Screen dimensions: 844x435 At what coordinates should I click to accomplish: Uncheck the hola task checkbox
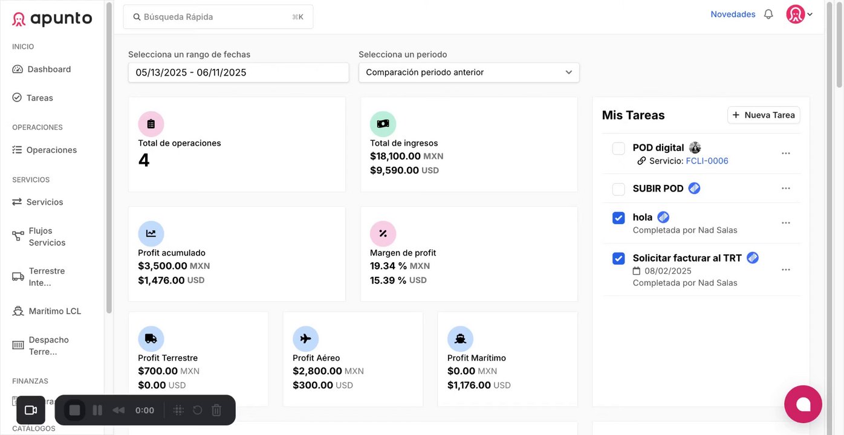[x=618, y=218]
